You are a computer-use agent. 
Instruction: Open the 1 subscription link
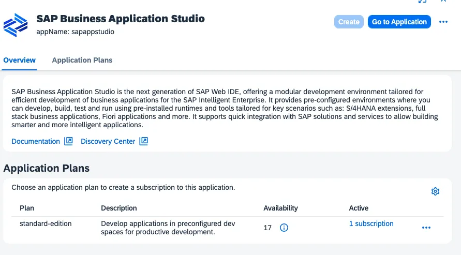(x=371, y=223)
